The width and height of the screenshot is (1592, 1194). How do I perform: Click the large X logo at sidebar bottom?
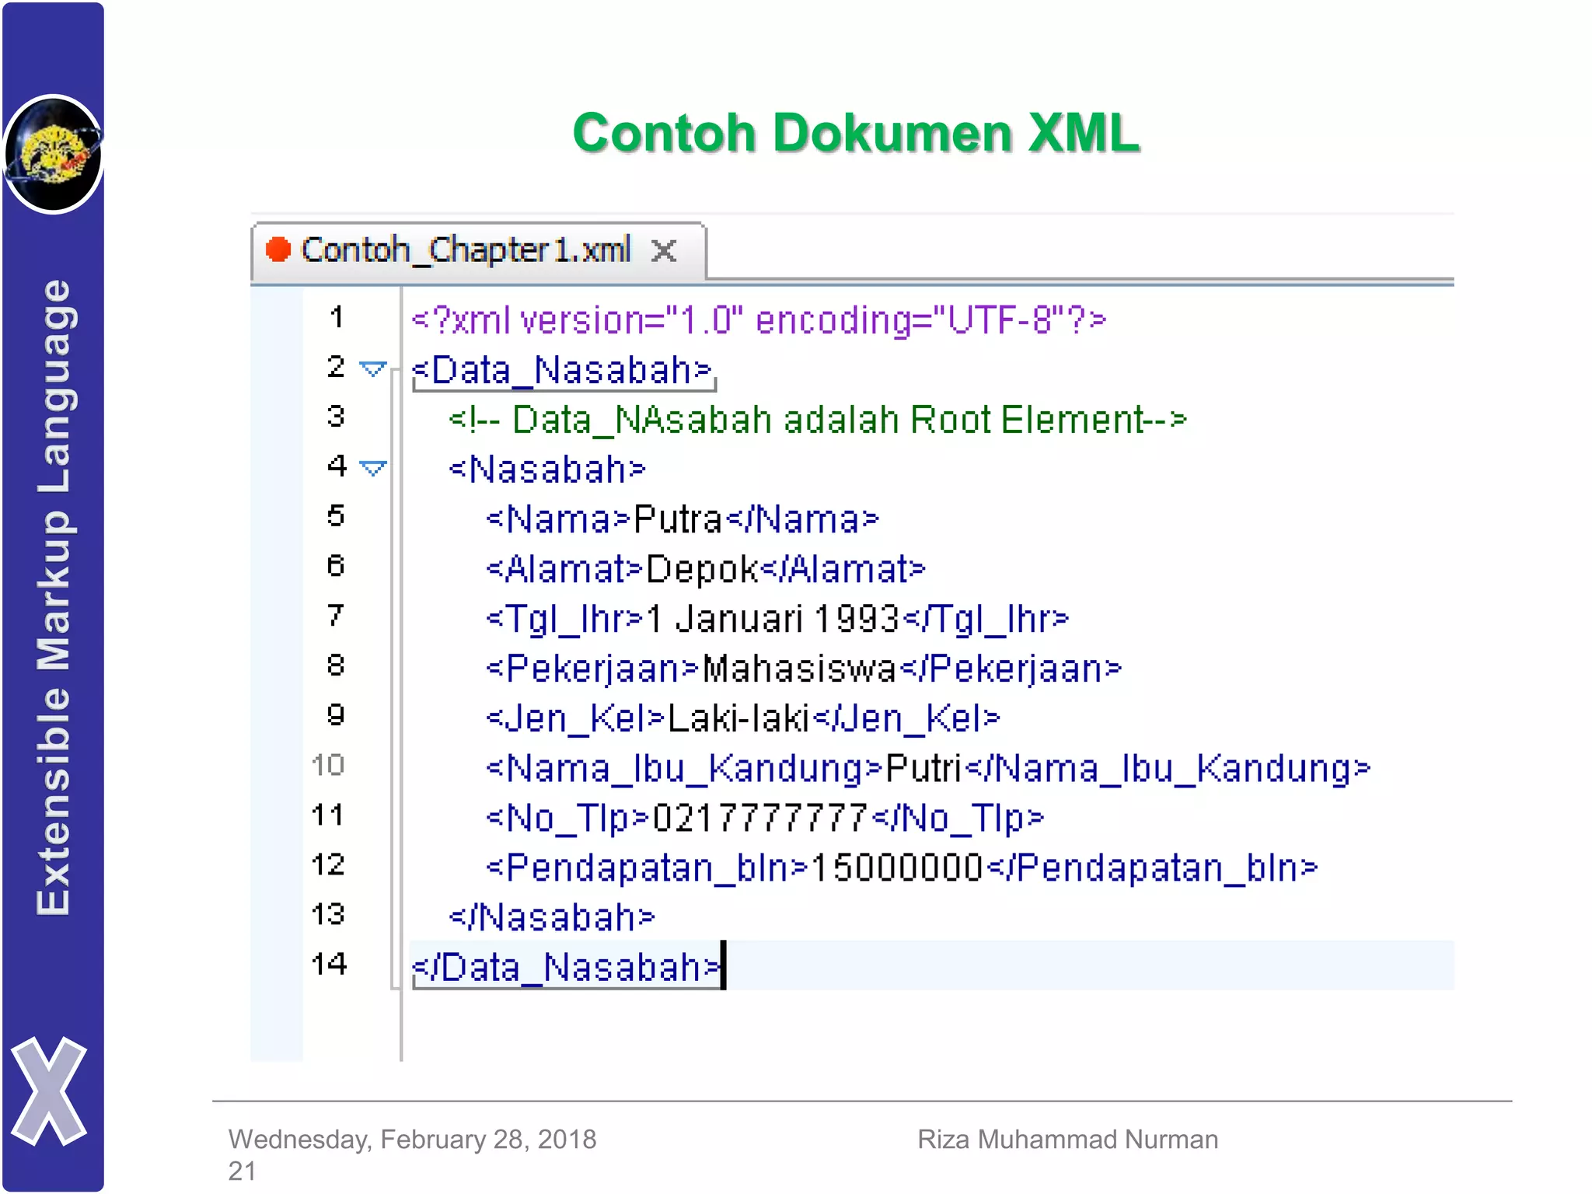pos(49,1091)
